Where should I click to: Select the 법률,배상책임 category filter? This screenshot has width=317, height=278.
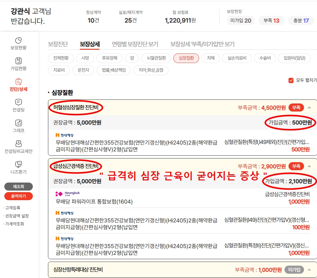click(x=114, y=70)
